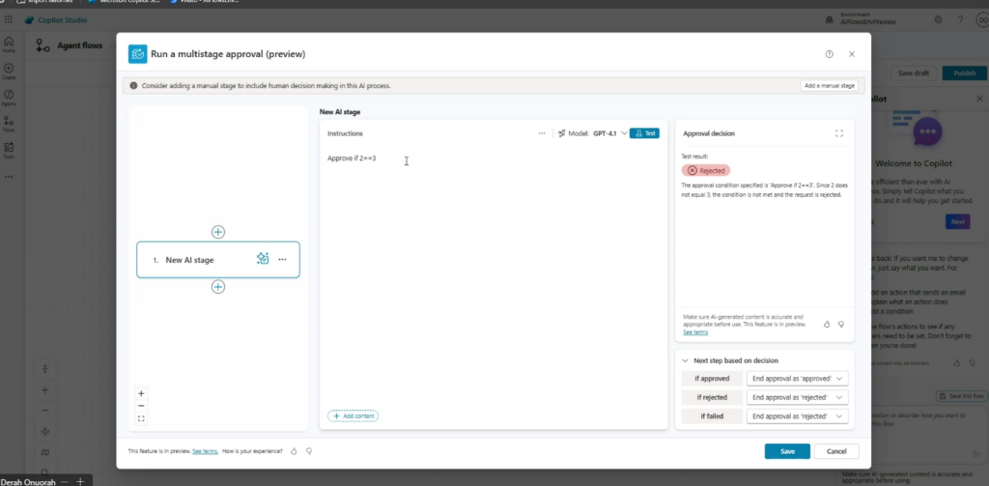Viewport: 989px width, 486px height.
Task: Open Flows in Copilot Studio sidebar
Action: tap(9, 123)
